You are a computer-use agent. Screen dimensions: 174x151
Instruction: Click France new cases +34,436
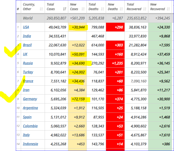pyautogui.click(x=78, y=81)
